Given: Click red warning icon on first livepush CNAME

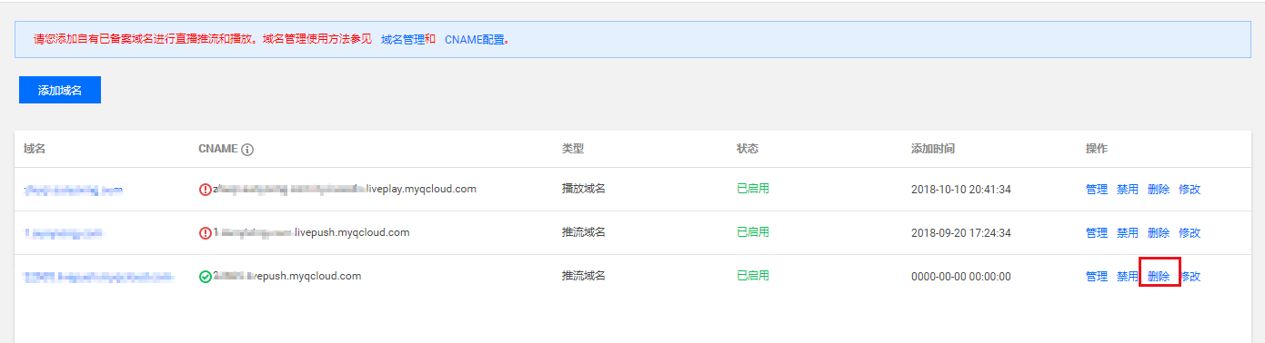Looking at the screenshot, I should point(205,233).
